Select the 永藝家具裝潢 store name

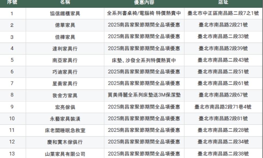point(65,119)
